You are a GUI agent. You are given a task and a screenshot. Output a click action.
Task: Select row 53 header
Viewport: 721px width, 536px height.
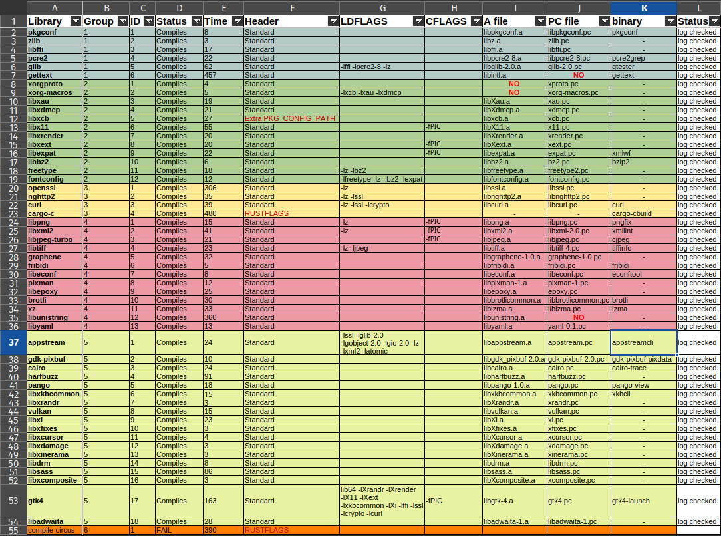(x=13, y=501)
